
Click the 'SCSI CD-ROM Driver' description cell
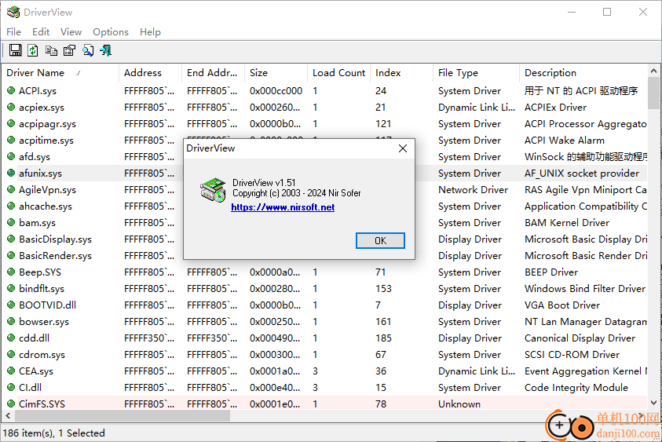point(572,354)
